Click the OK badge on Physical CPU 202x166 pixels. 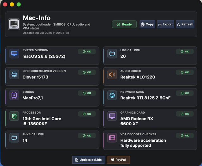tap(87, 136)
